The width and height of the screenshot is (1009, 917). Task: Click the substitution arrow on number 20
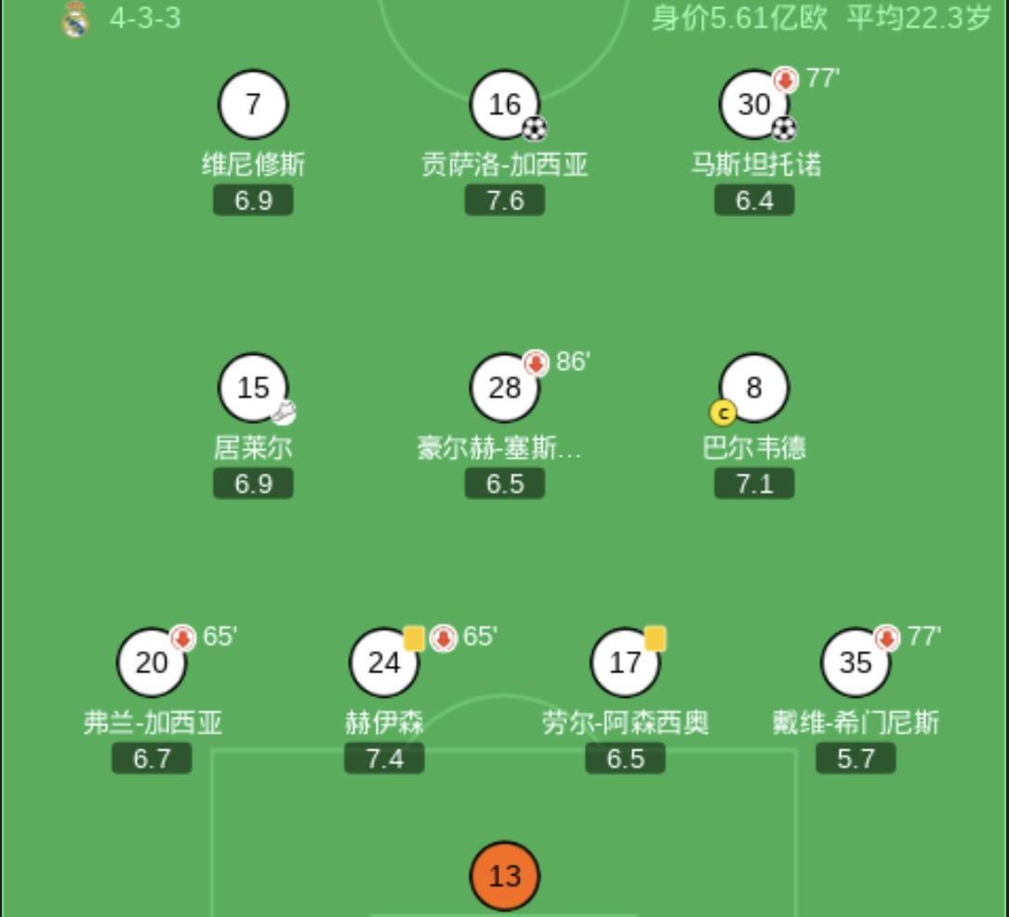click(x=182, y=638)
